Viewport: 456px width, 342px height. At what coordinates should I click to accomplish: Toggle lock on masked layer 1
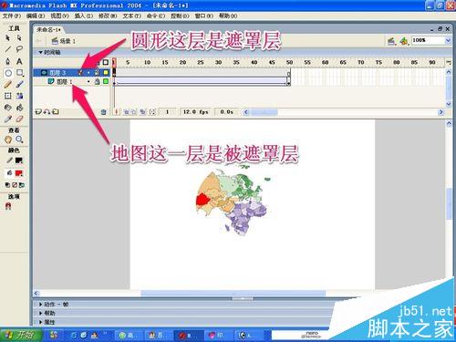[x=97, y=81]
